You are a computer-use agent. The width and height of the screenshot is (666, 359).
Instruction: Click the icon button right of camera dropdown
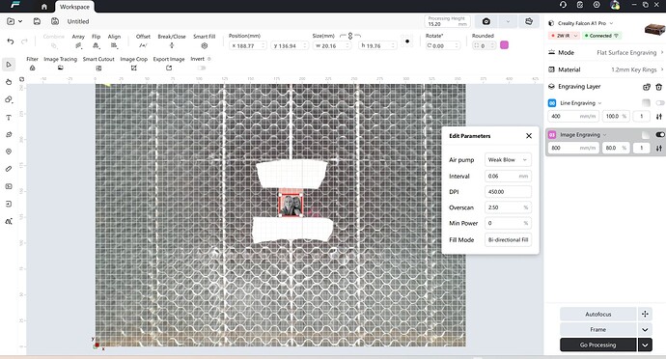[529, 21]
